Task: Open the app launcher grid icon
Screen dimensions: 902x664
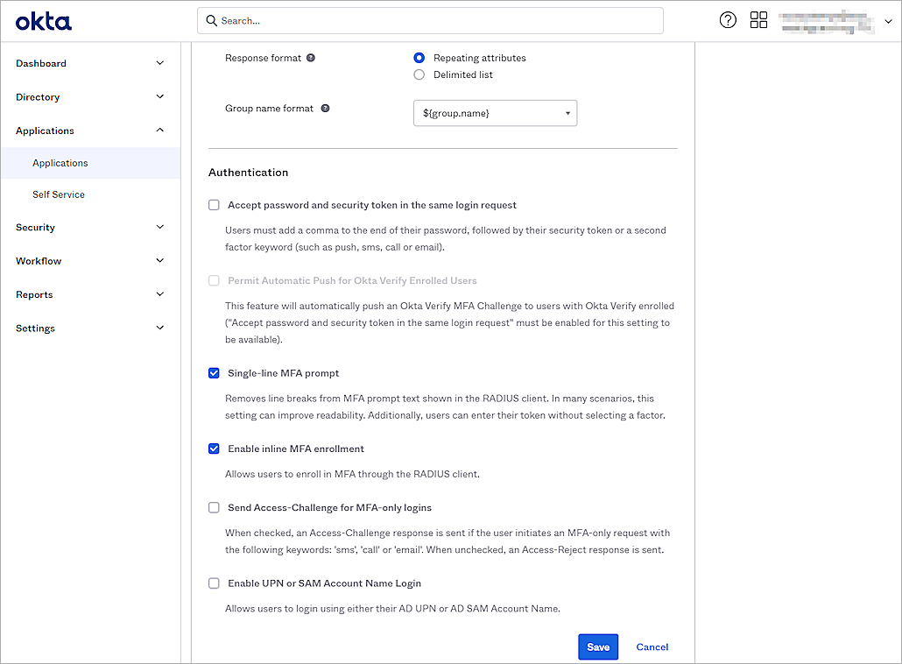Action: coord(758,19)
